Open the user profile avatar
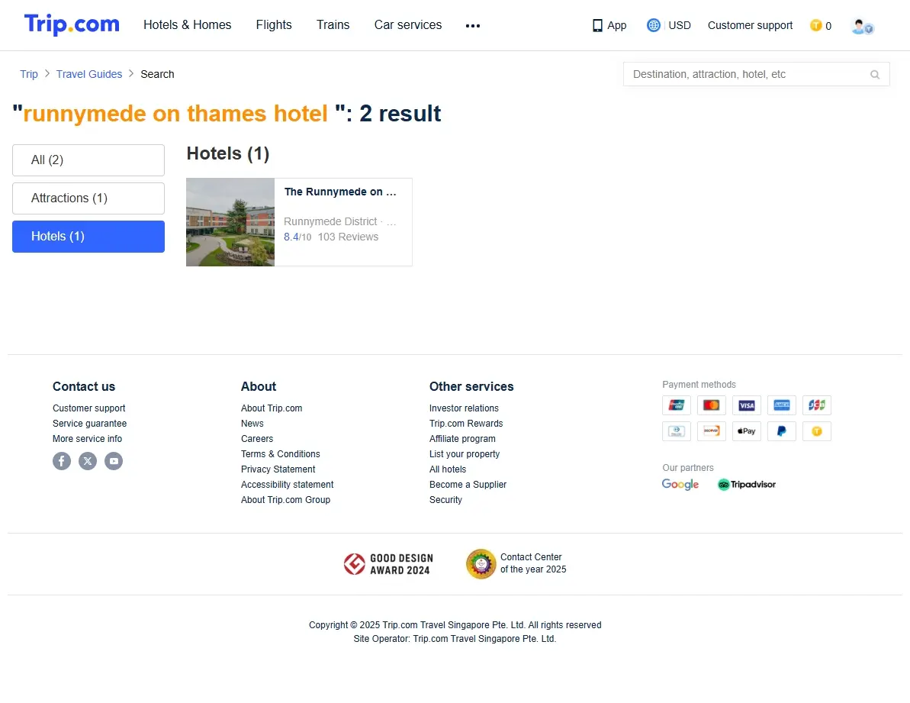The width and height of the screenshot is (910, 703). point(863,26)
